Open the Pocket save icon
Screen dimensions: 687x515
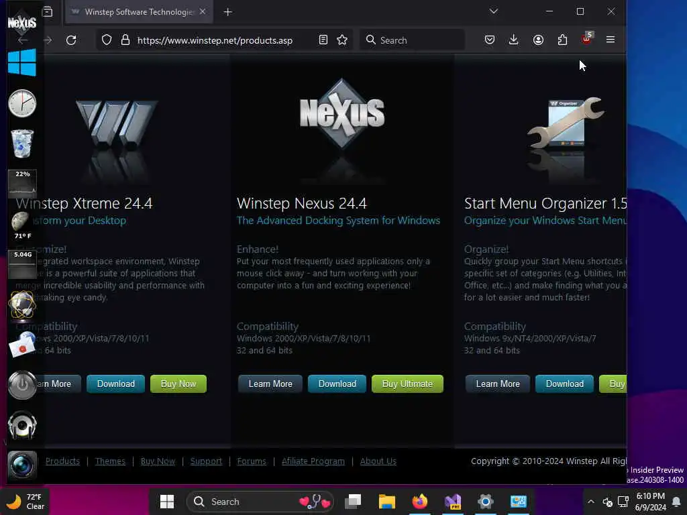490,40
